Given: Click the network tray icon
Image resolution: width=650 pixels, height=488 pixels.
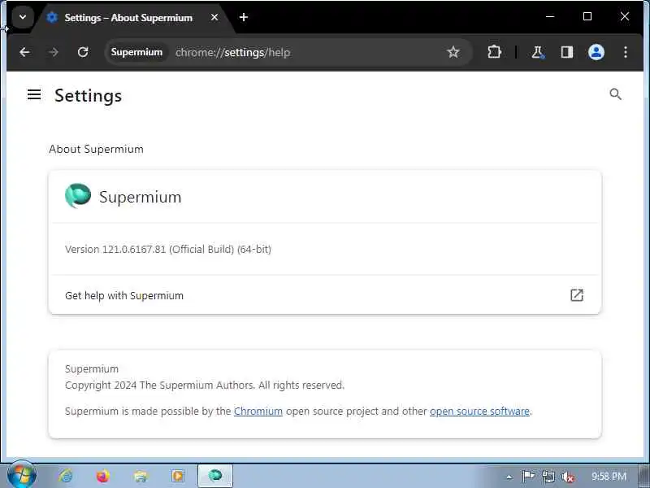Looking at the screenshot, I should tap(548, 477).
